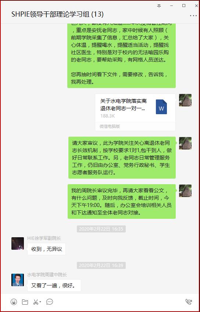Open the emoji sticker picker
Viewport: 200px width, 312px height.
click(x=14, y=302)
